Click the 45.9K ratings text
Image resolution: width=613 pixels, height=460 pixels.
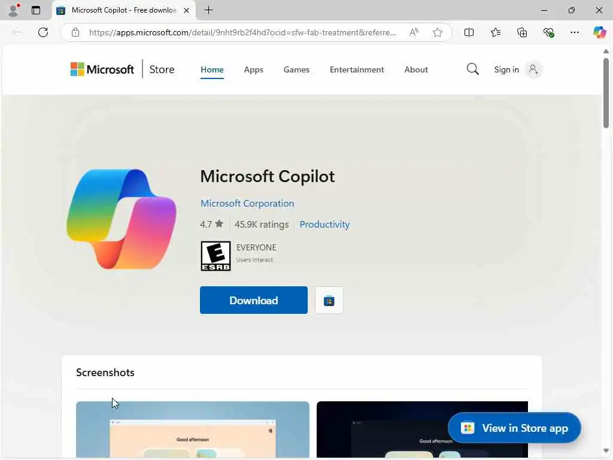pos(261,225)
